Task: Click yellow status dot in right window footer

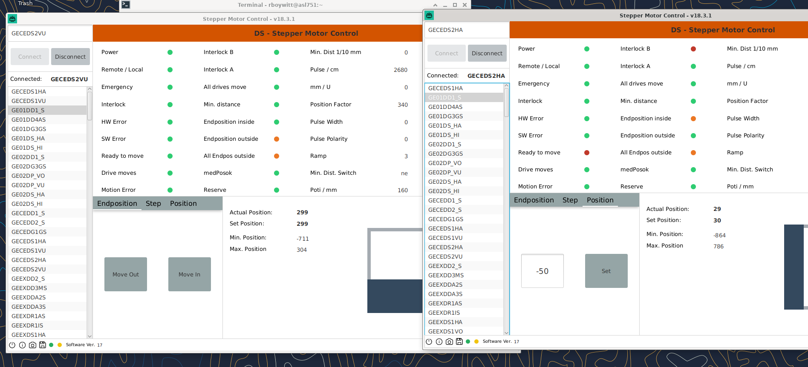Action: [x=476, y=341]
